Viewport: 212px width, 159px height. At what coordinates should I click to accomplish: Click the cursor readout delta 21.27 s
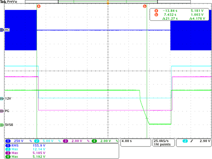click(x=170, y=18)
